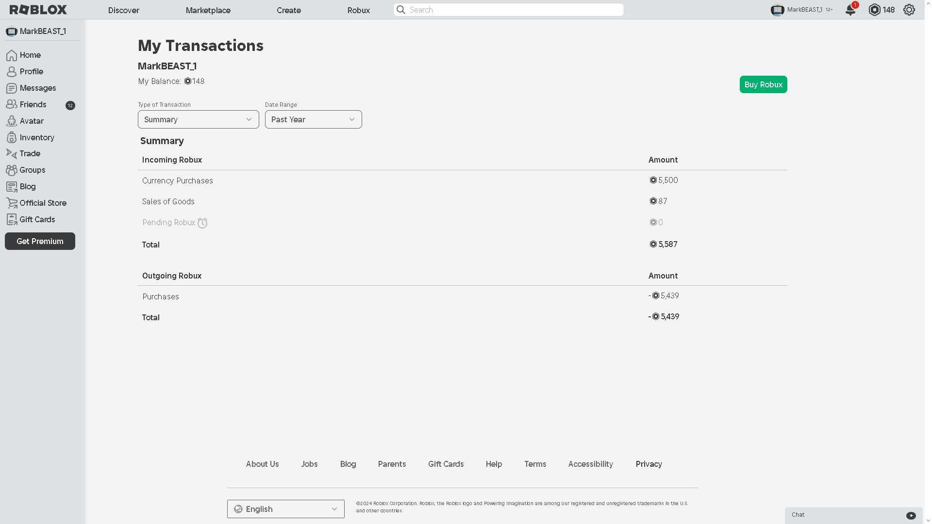Screen dimensions: 932x524
Task: Open the settings gear
Action: pyautogui.click(x=909, y=10)
